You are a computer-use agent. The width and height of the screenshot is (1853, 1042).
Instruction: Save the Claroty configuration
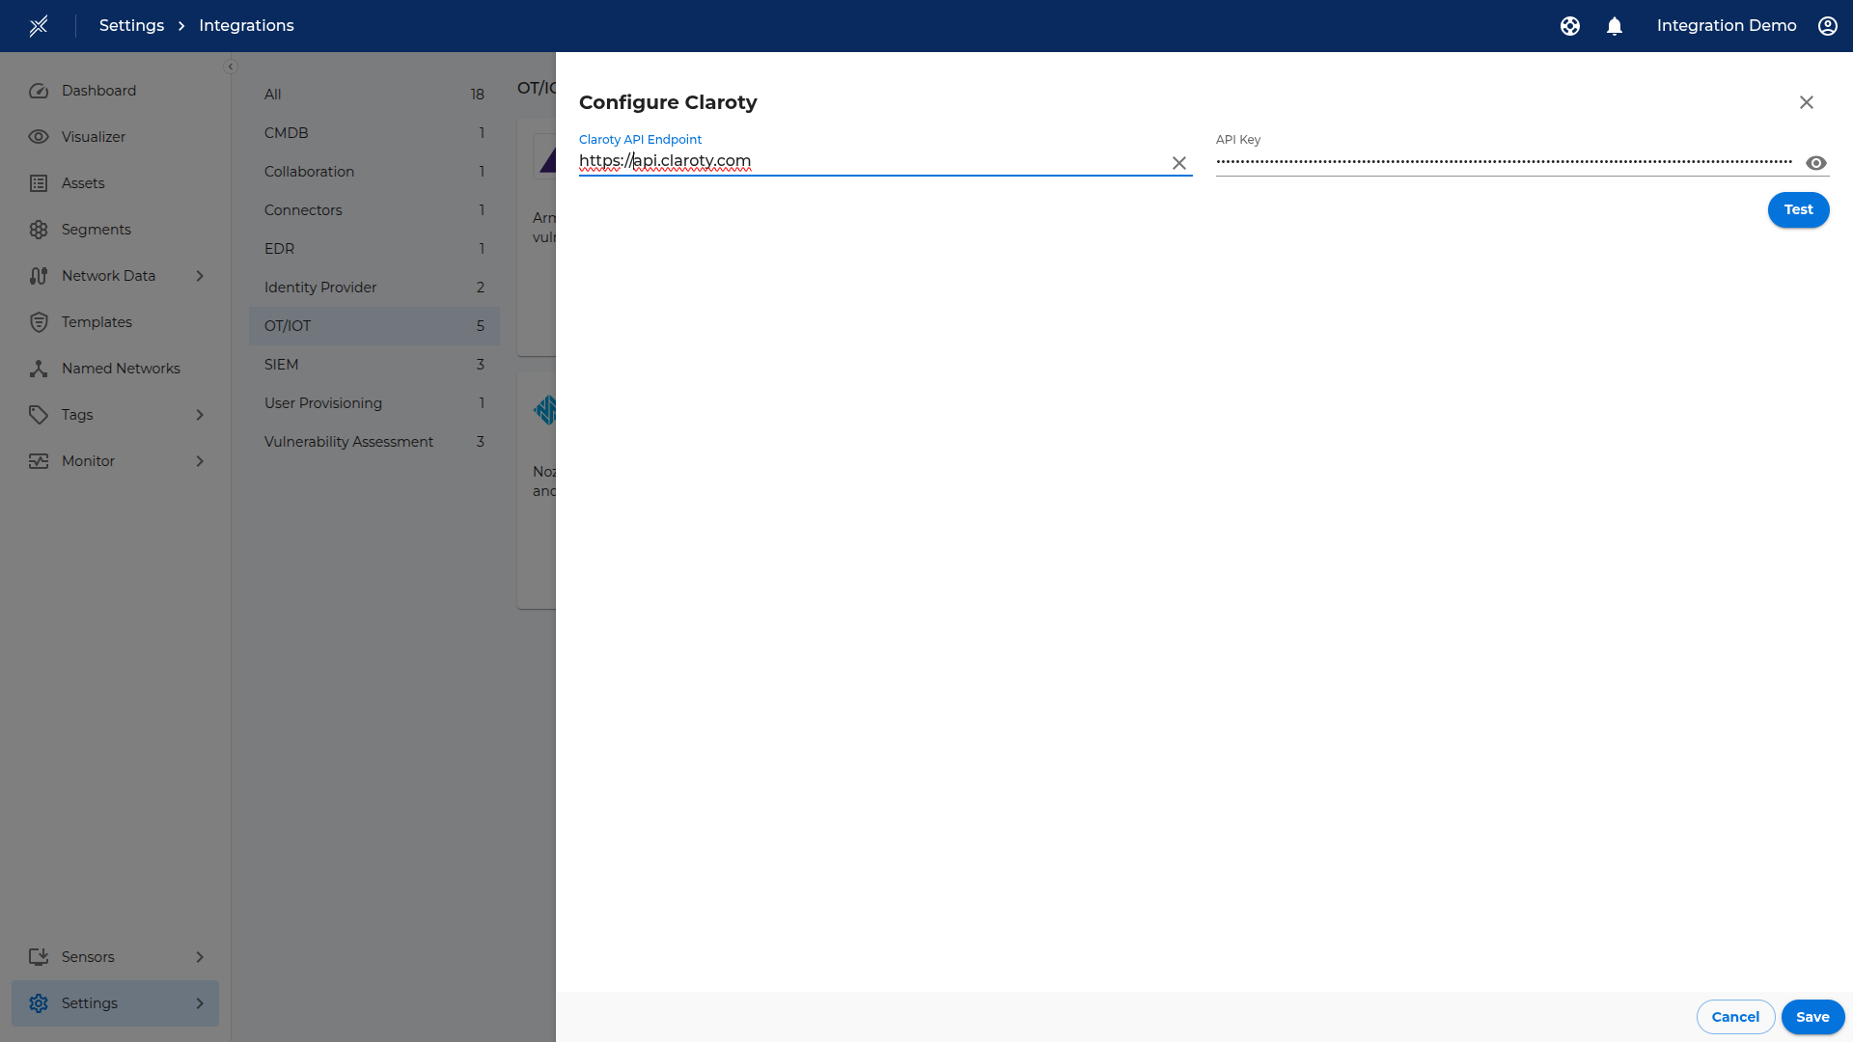point(1812,1017)
